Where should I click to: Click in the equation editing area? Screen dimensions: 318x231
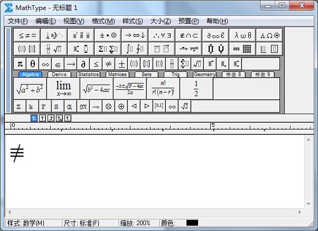158,174
